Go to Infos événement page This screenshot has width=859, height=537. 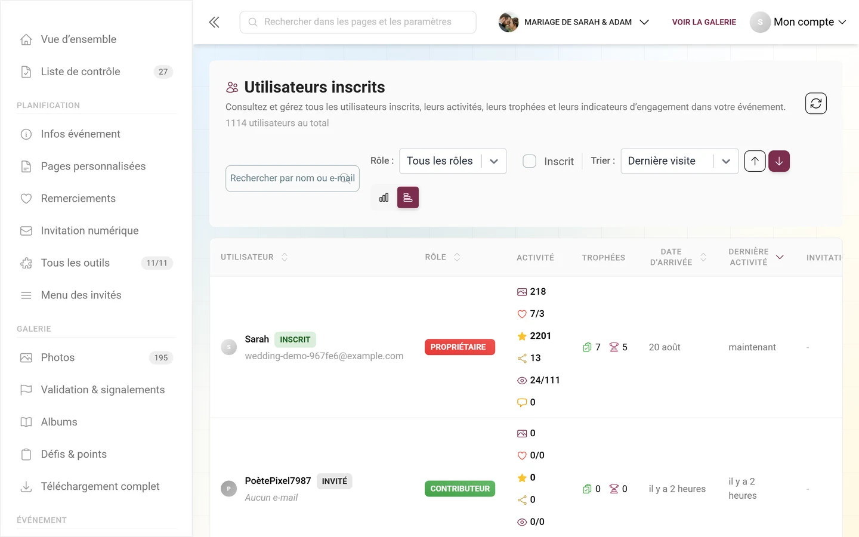96,134
